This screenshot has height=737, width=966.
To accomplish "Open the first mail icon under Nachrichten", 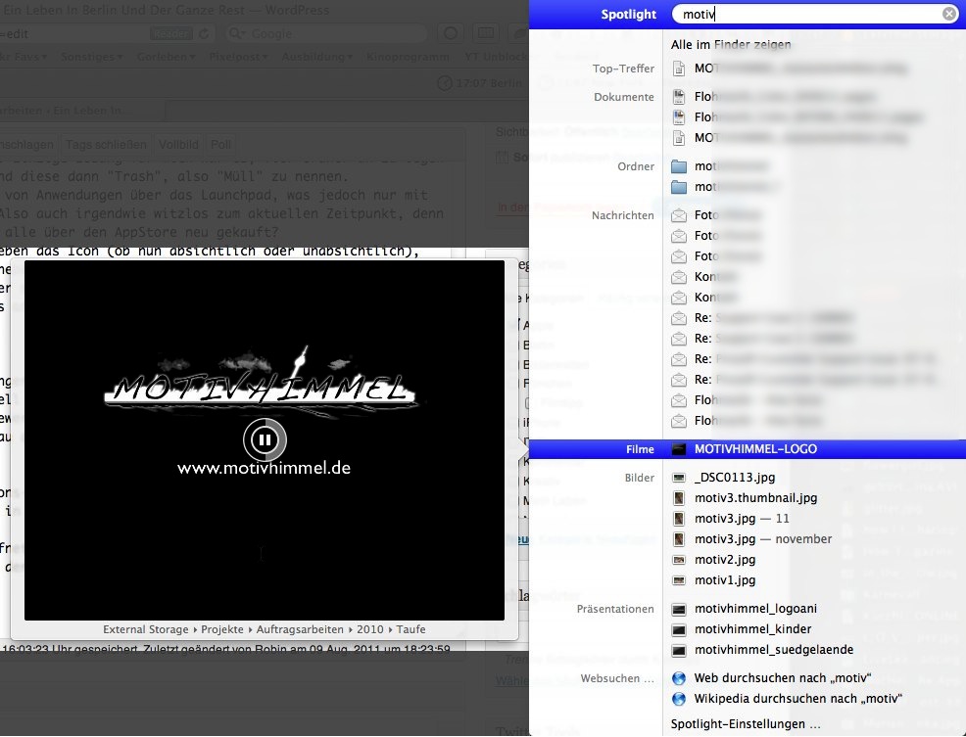I will click(x=680, y=215).
